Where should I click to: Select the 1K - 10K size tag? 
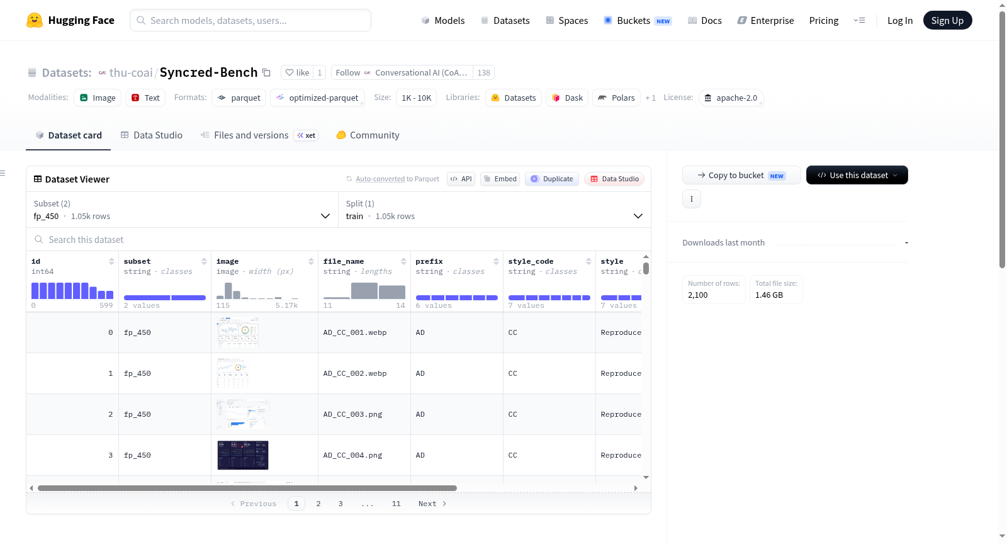[416, 98]
